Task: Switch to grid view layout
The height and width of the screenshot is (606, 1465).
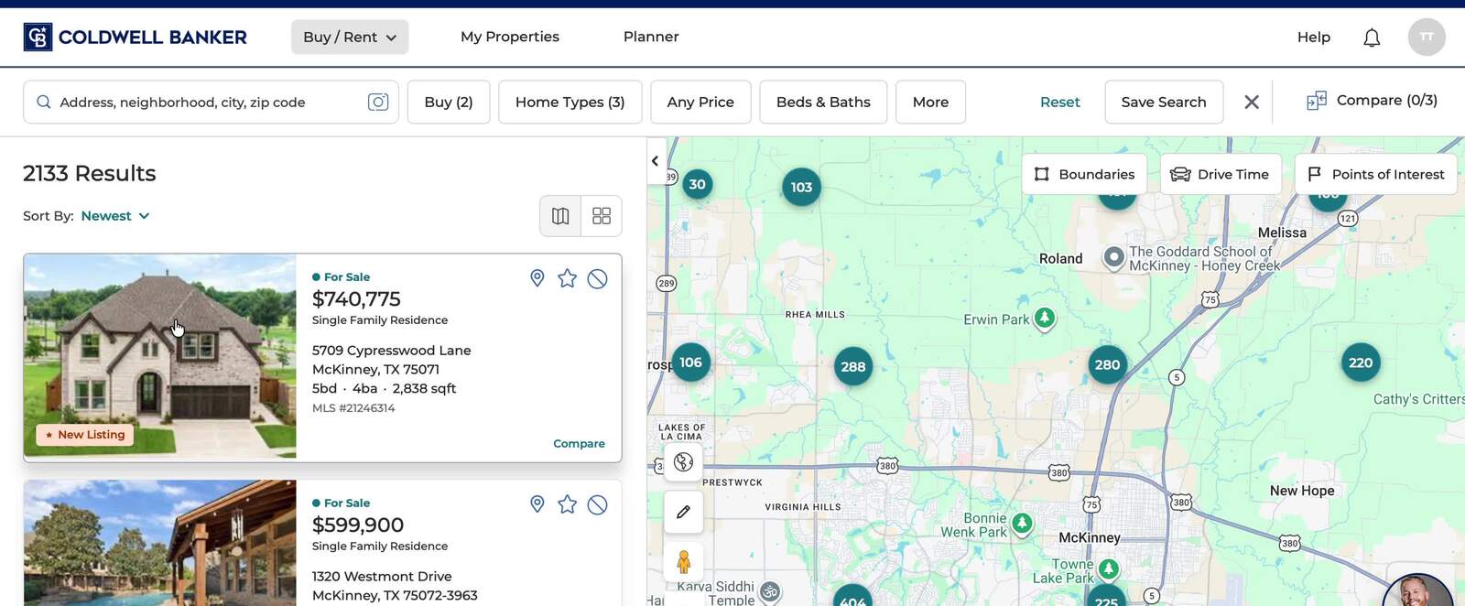Action: (602, 216)
